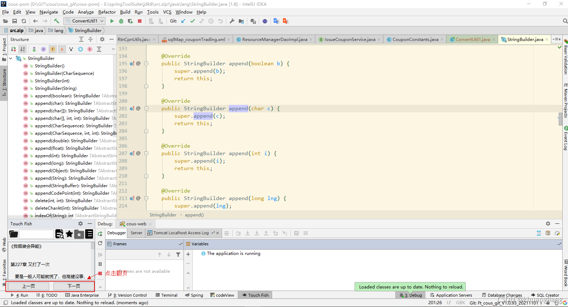Toggle alphabetical sorting in Structure panel
The image size is (568, 307).
tap(22, 49)
